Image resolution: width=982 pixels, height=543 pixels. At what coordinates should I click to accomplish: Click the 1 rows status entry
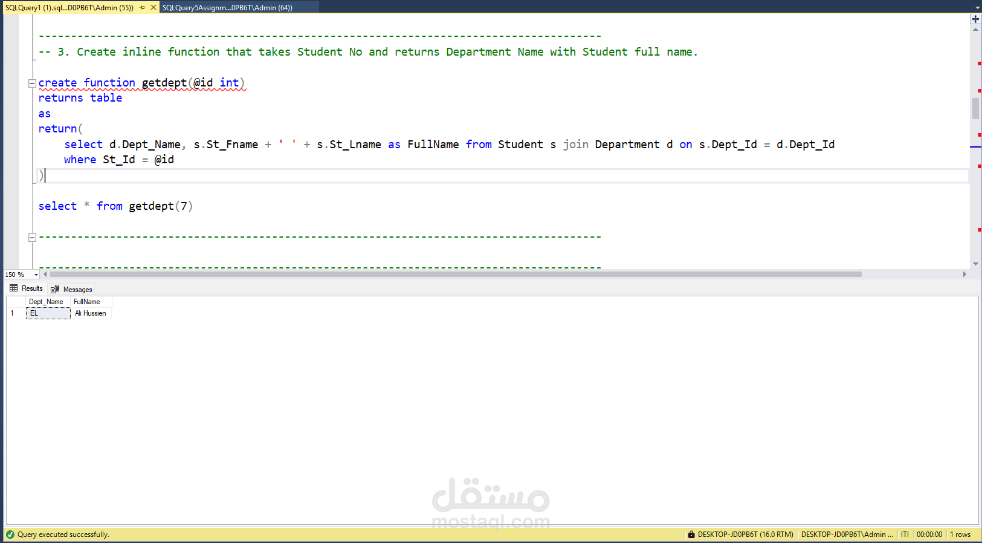click(960, 535)
